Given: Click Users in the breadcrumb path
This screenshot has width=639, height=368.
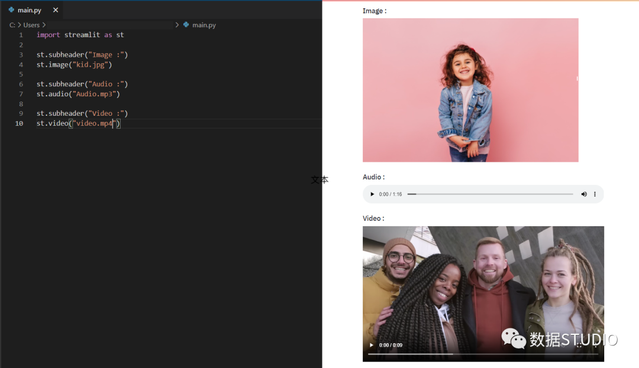Looking at the screenshot, I should pos(33,25).
